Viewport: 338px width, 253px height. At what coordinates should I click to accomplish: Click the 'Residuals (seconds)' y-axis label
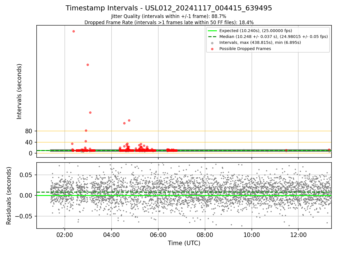coord(9,195)
